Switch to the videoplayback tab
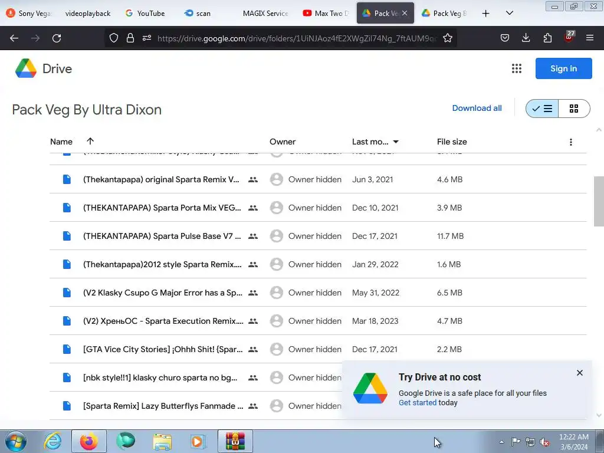The image size is (604, 453). point(88,13)
